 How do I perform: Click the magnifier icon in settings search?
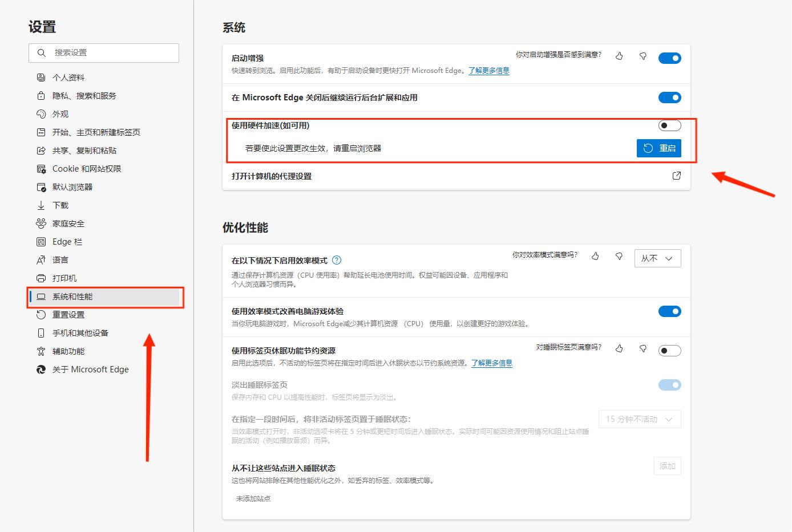[x=41, y=52]
